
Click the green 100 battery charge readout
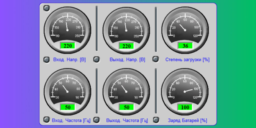click(185, 107)
